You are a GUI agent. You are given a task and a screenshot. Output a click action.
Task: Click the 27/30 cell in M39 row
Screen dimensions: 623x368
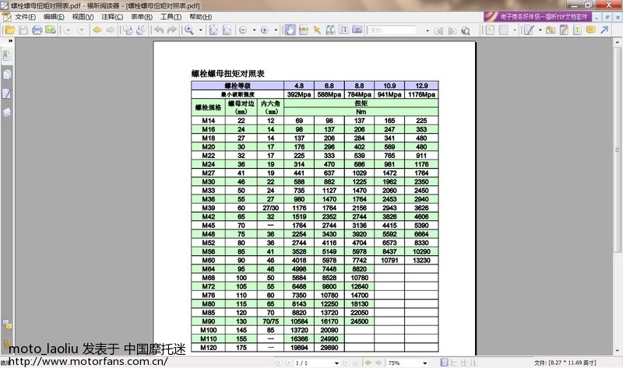click(x=270, y=208)
